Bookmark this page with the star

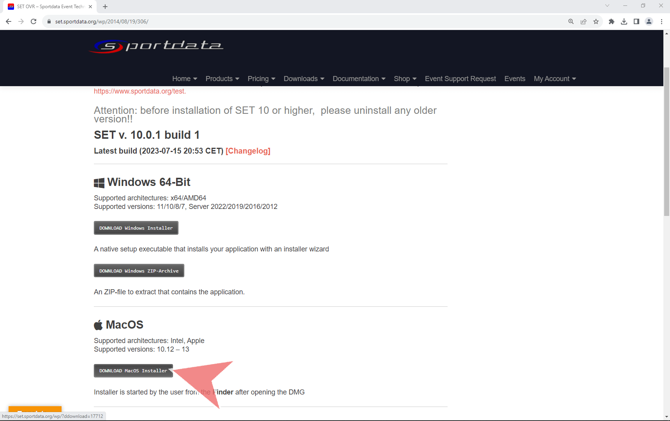(596, 21)
